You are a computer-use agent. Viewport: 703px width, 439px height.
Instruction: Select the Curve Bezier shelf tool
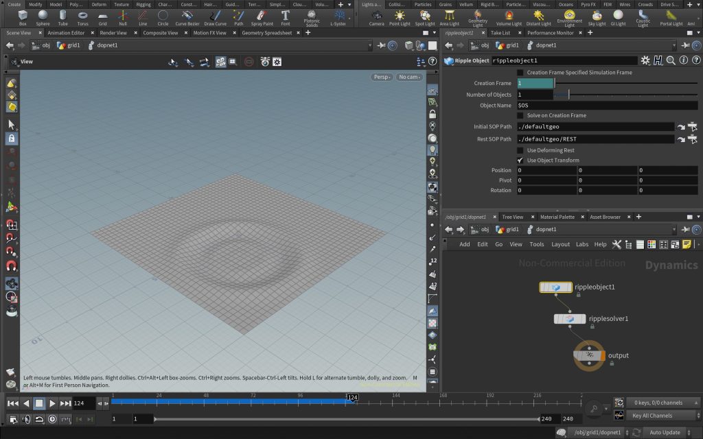pos(187,18)
